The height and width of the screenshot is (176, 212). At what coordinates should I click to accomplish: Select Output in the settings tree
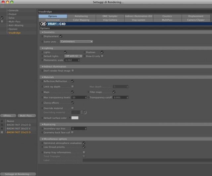click(13, 14)
